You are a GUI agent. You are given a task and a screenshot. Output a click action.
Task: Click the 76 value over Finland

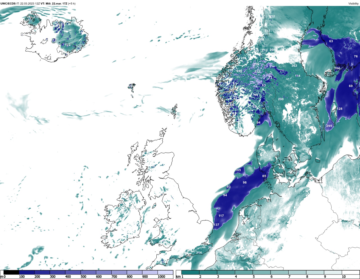pos(356,56)
